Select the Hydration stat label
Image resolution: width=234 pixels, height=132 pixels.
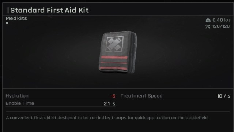point(17,96)
